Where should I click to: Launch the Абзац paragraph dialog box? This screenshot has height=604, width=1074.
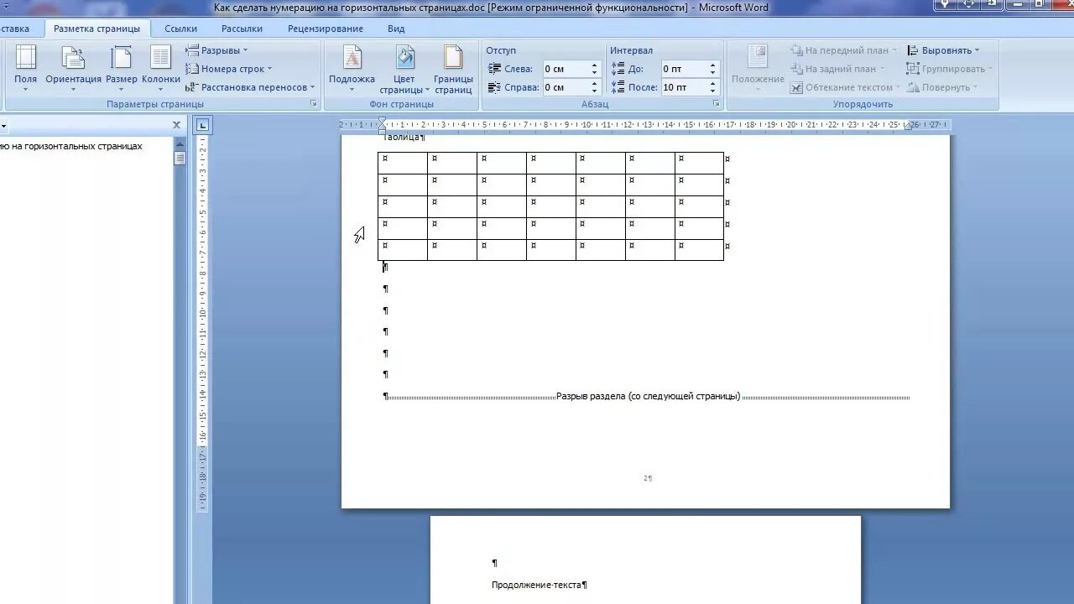tap(717, 104)
